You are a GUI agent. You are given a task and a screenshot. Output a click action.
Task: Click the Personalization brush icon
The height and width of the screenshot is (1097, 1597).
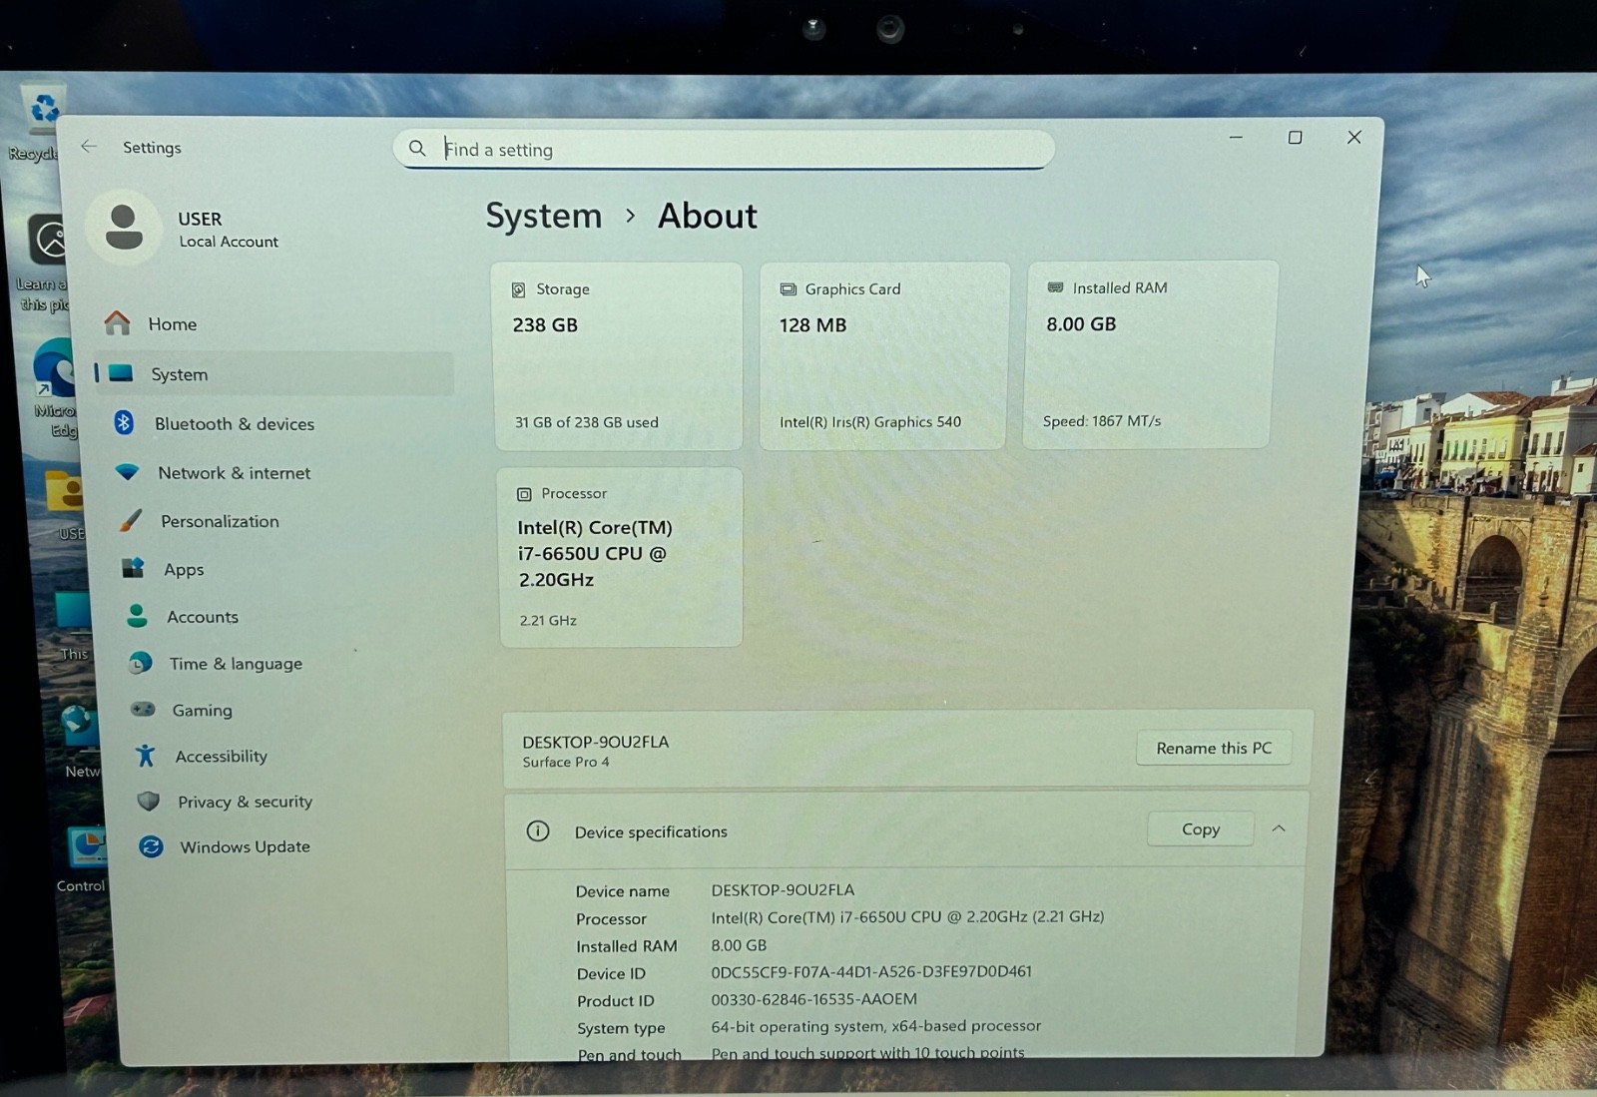(131, 520)
